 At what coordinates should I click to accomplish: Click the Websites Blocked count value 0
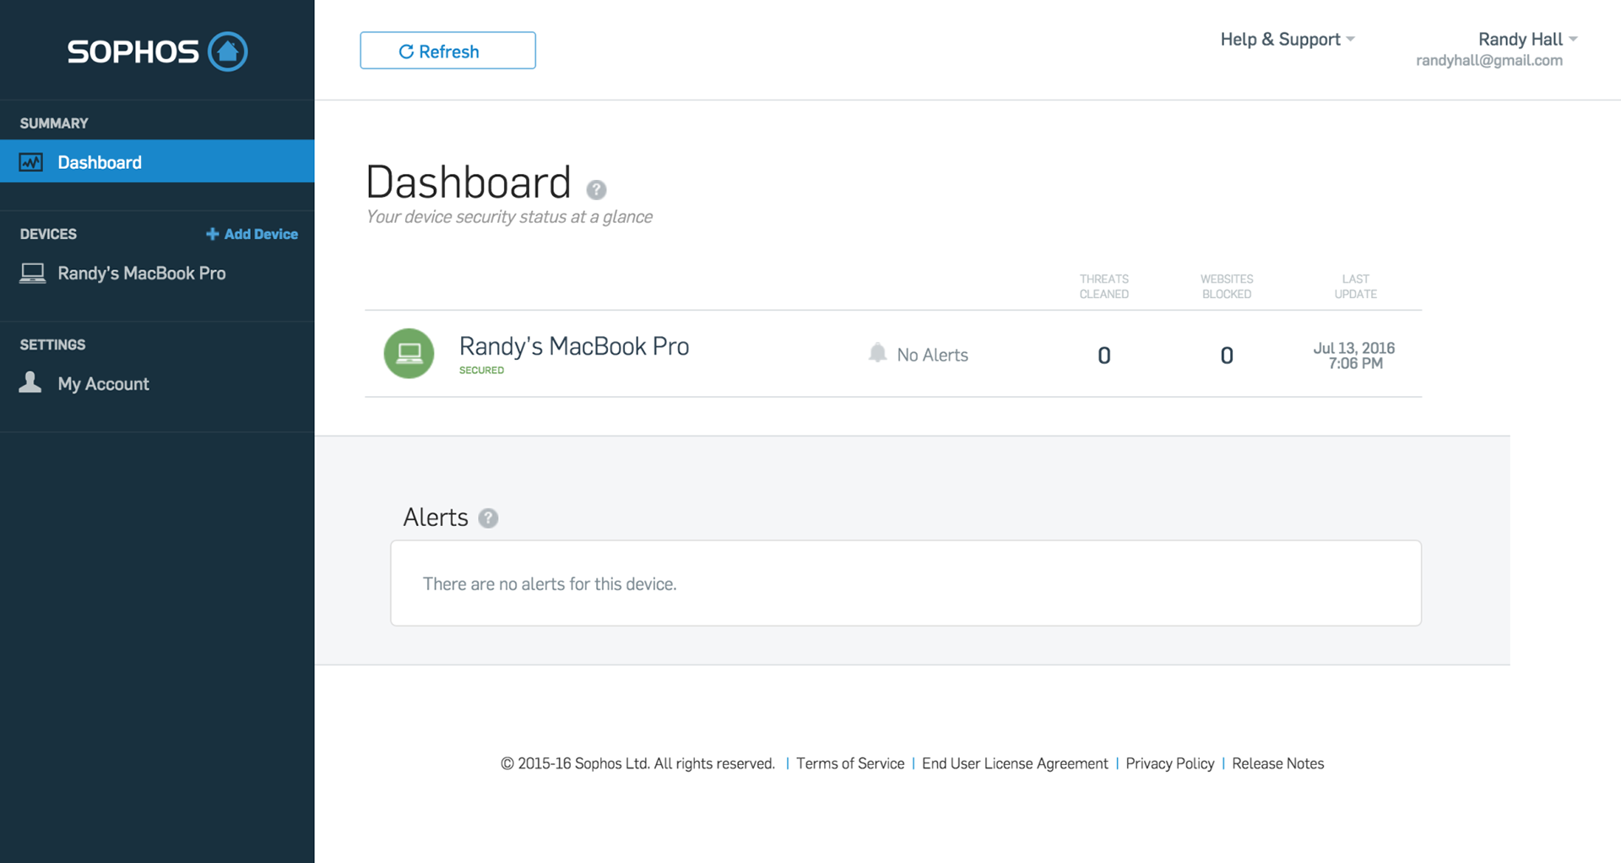coord(1227,356)
